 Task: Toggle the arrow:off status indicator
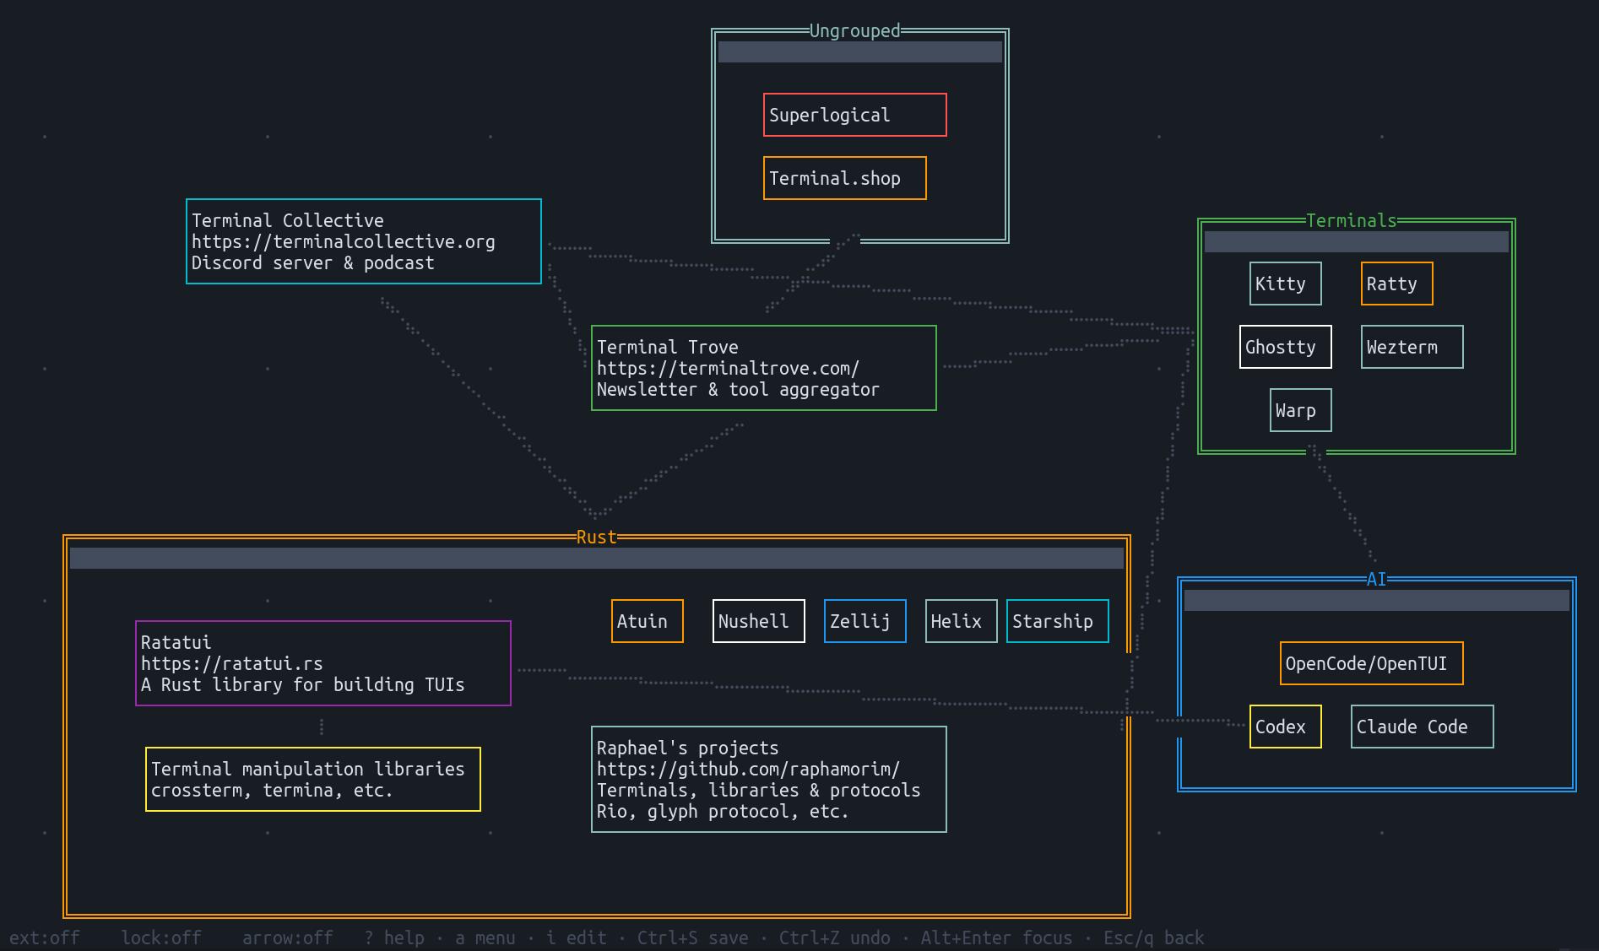(287, 937)
